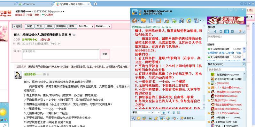Open the 泰州网购中心 group link in mail
Viewport: 255px width, 127px height.
(30, 39)
